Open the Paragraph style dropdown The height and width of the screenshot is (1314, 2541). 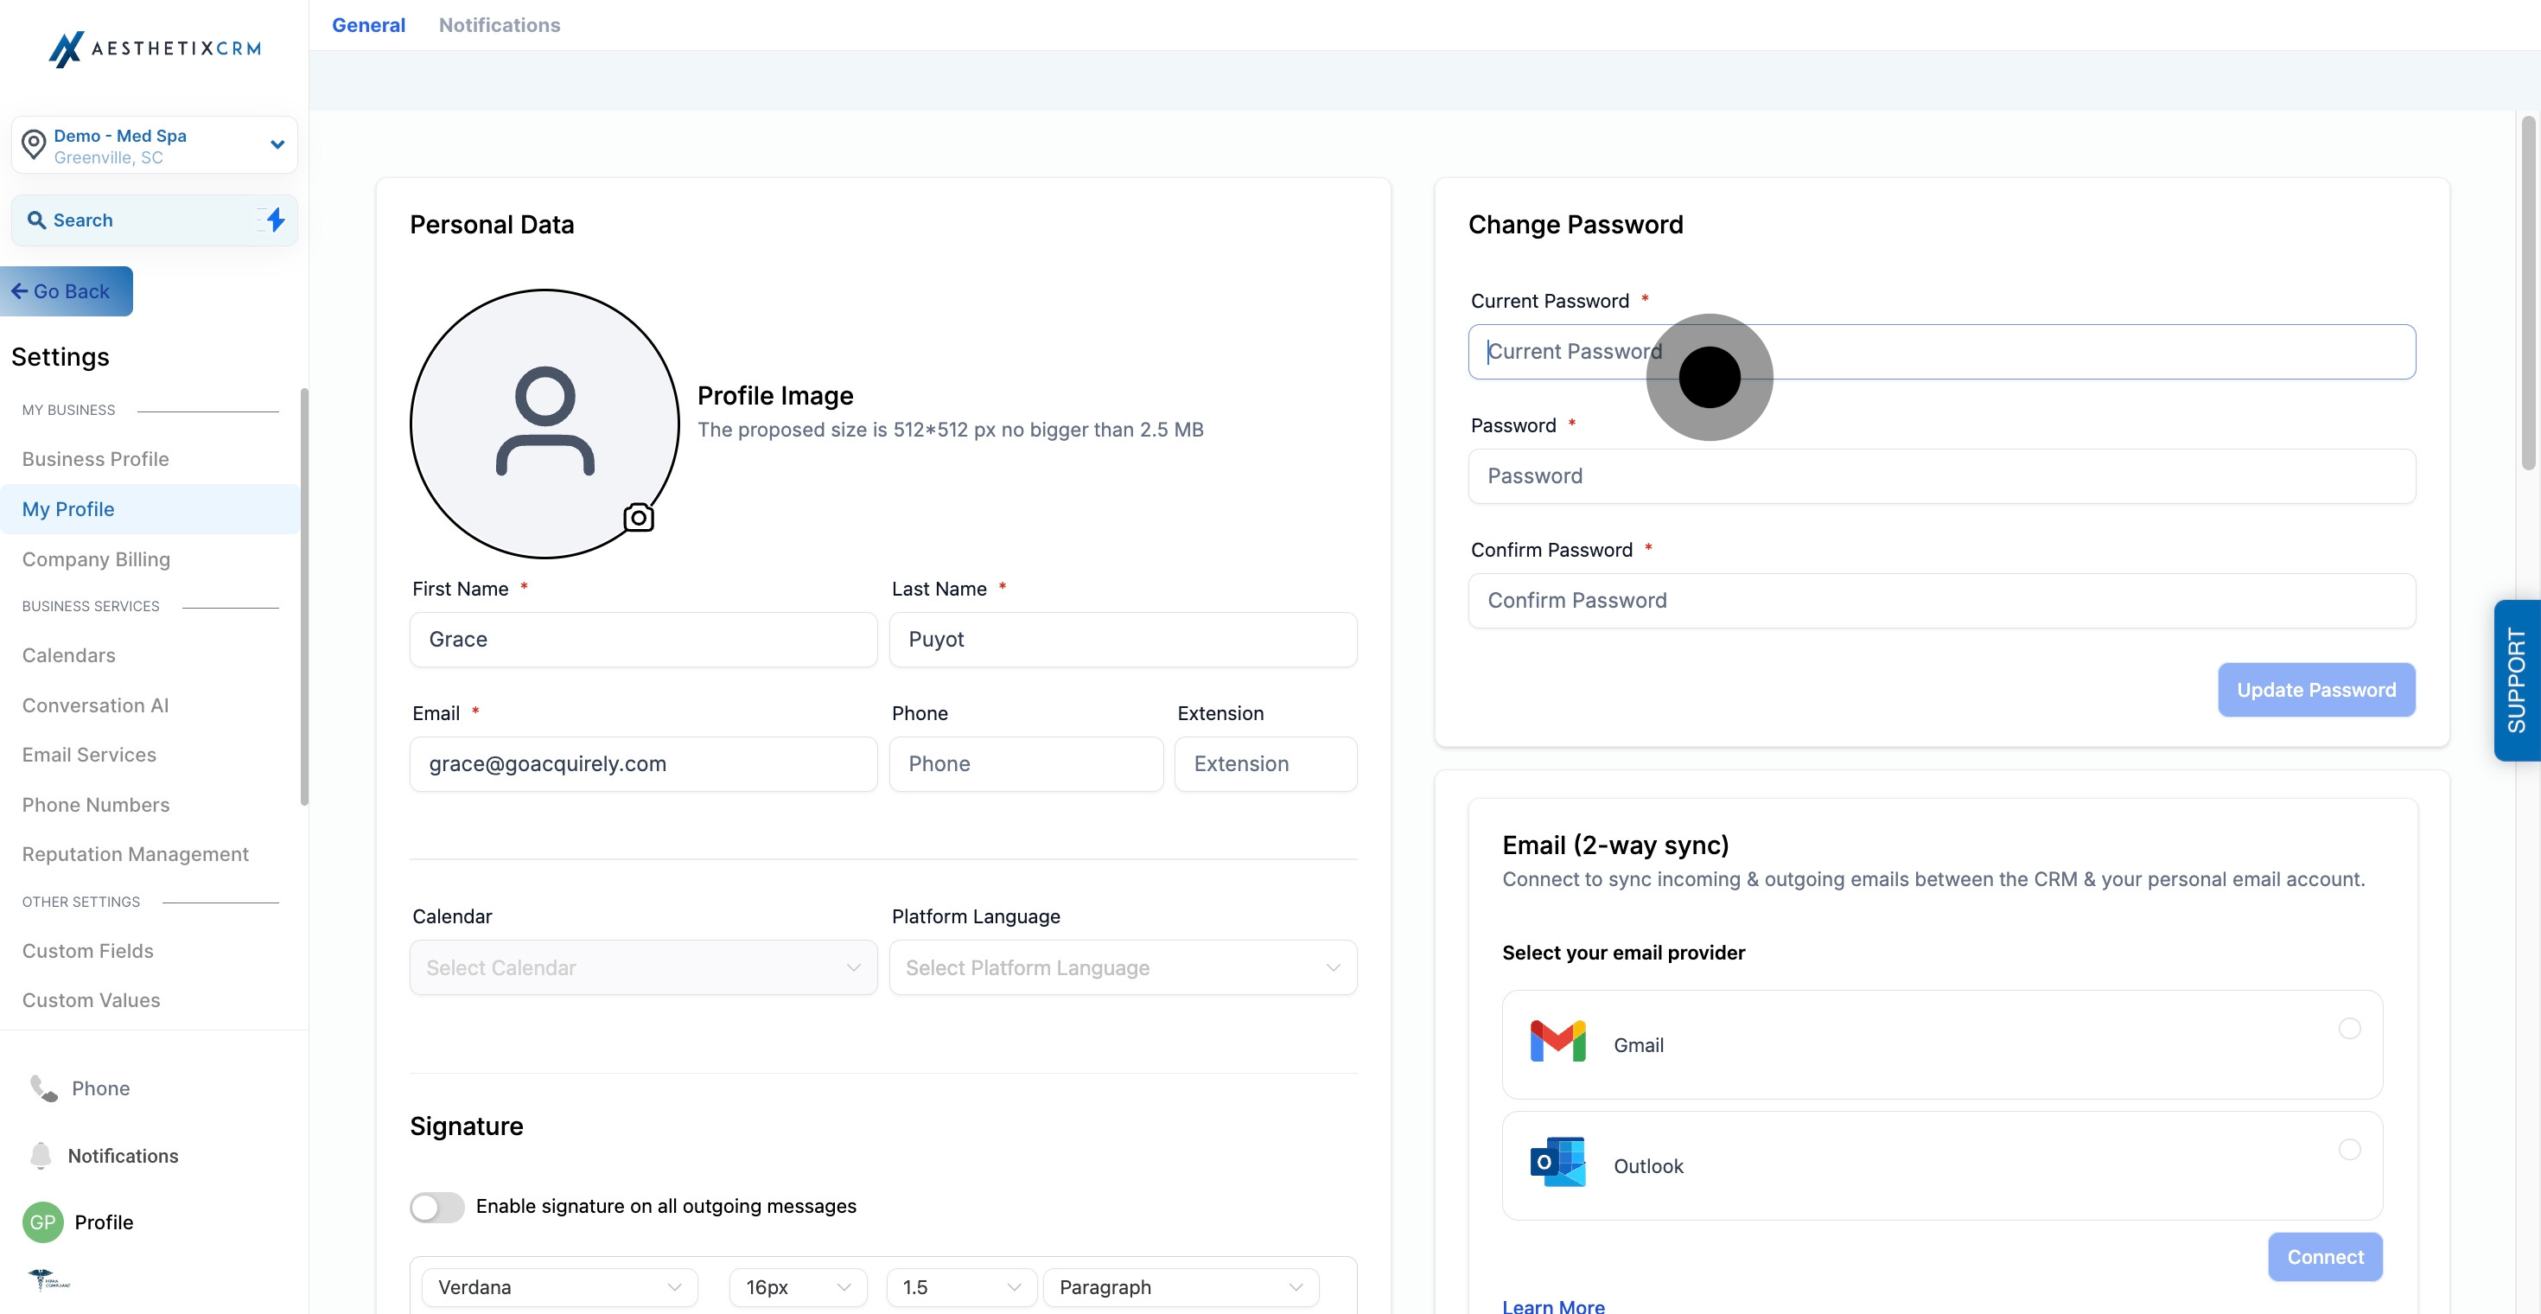coord(1181,1287)
